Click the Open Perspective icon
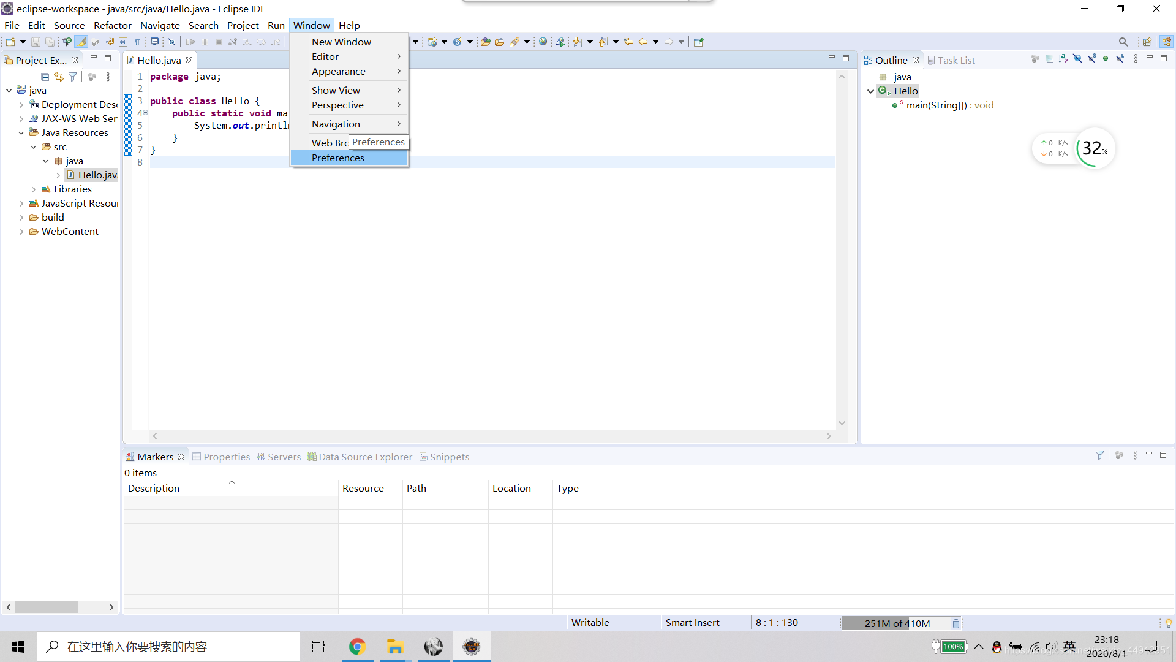 (1147, 42)
